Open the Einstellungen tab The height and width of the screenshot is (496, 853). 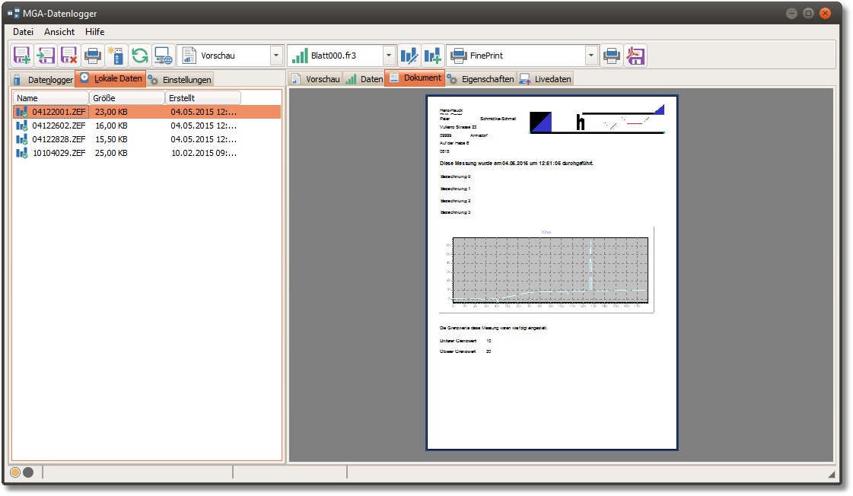(180, 79)
